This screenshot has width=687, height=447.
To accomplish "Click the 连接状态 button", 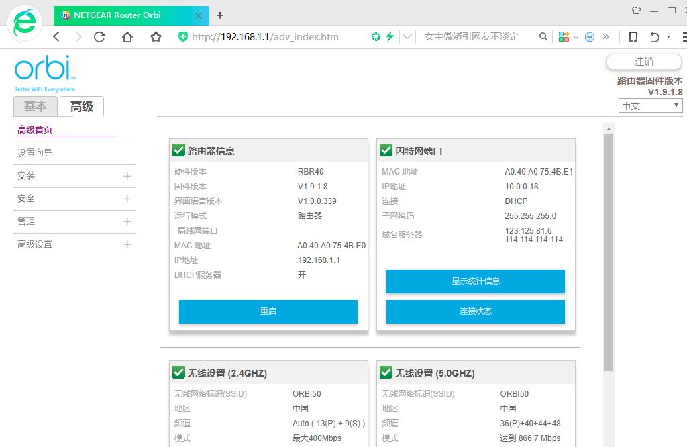I will pyautogui.click(x=476, y=311).
